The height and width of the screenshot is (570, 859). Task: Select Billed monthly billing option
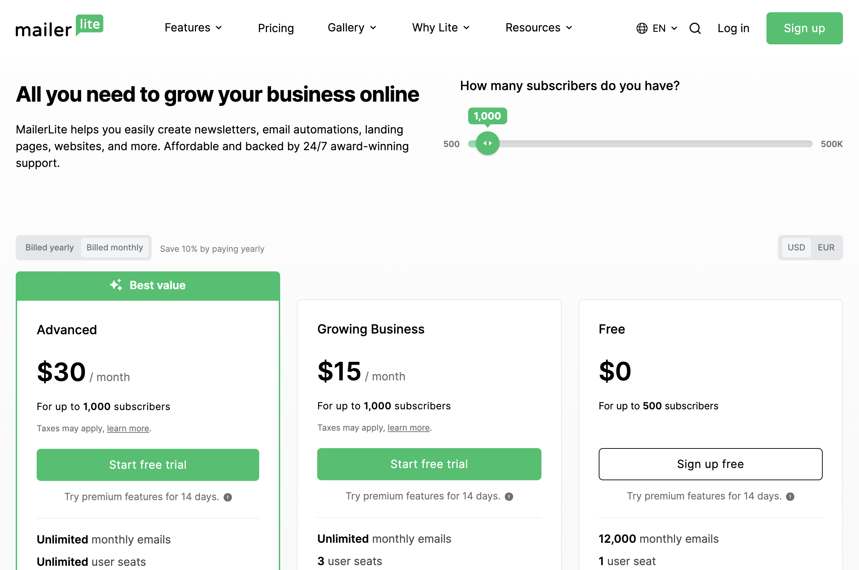[x=115, y=248]
